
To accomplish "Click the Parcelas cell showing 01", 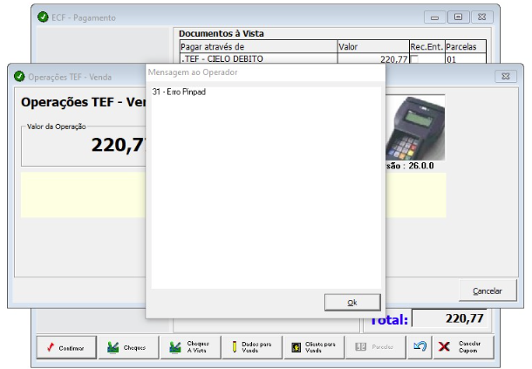I will [x=465, y=58].
